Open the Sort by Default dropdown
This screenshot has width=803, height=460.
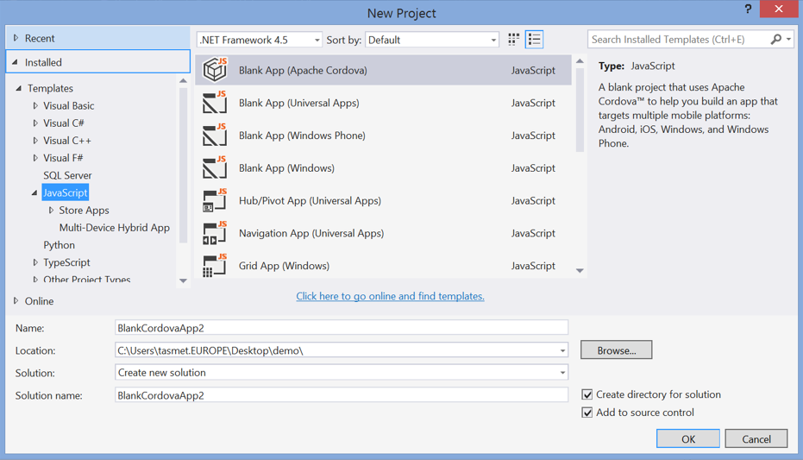coord(432,40)
